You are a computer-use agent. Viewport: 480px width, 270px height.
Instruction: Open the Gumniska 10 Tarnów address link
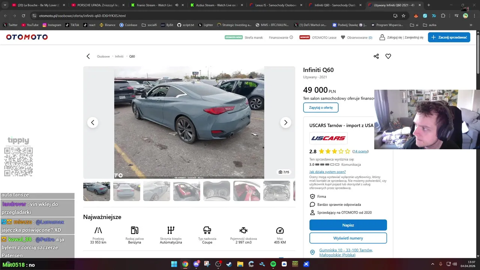[x=346, y=252]
